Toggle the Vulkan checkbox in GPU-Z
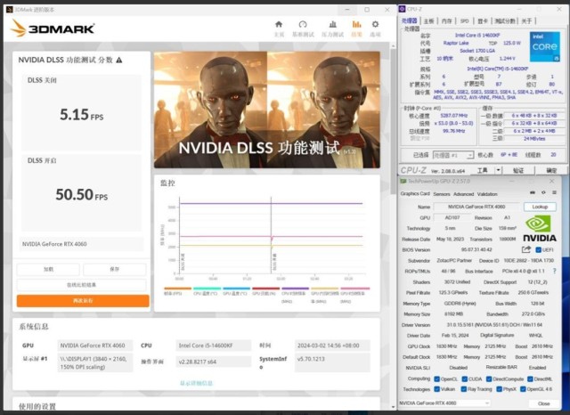 (437, 389)
